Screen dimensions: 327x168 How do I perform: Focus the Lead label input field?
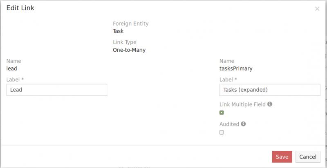57,90
